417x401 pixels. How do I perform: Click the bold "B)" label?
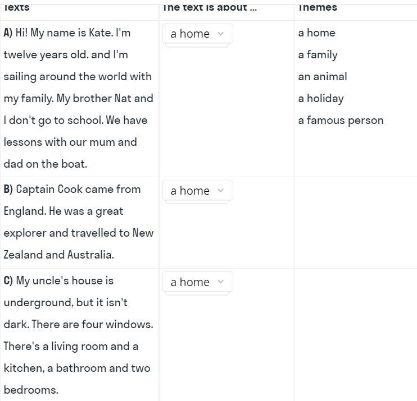point(8,190)
